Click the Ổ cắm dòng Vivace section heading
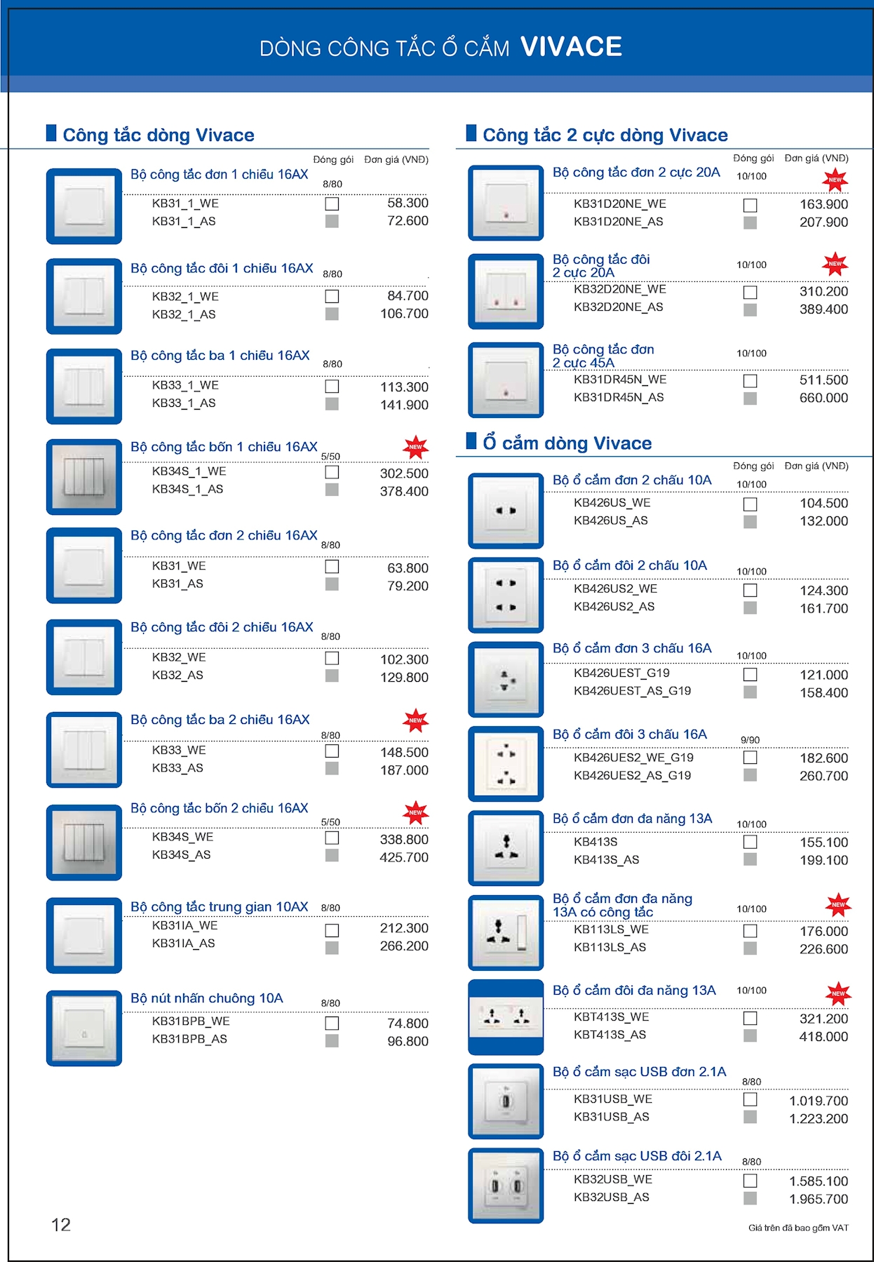 (x=567, y=443)
